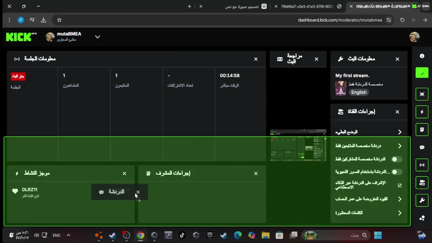Click ENG language indicator in taskbar
This screenshot has height=243, width=432.
tap(56, 235)
